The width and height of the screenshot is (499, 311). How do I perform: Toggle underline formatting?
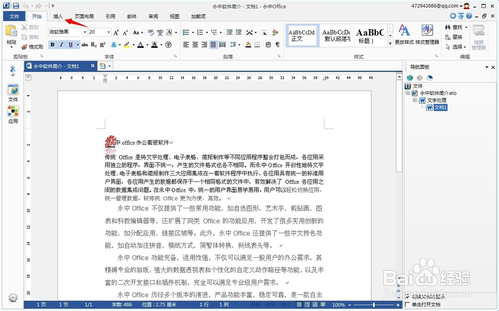[70, 45]
